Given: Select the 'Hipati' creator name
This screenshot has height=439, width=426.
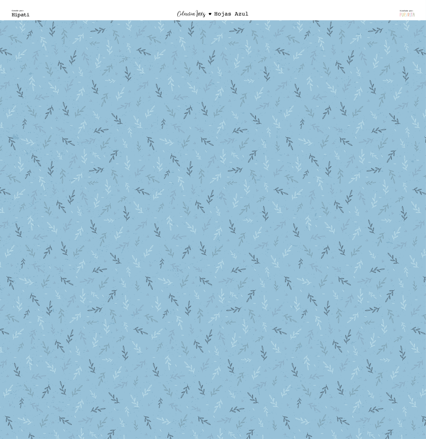Looking at the screenshot, I should 20,15.
